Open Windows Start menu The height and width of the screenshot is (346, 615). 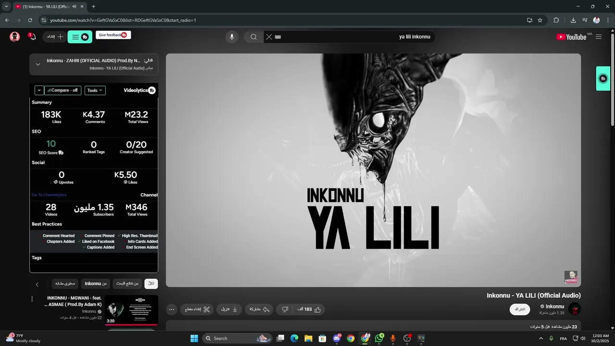coord(194,338)
